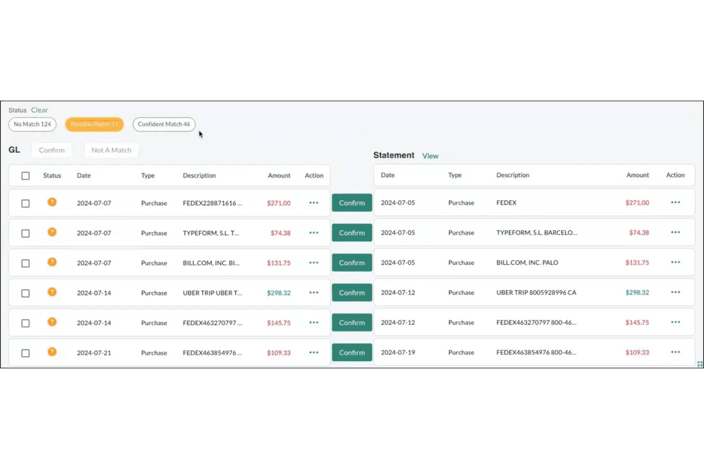
Task: Open the GL action menu for the FEDEX228871616 row
Action: [314, 203]
